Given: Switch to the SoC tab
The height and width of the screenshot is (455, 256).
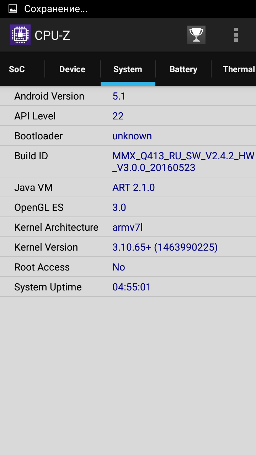Looking at the screenshot, I should (17, 69).
